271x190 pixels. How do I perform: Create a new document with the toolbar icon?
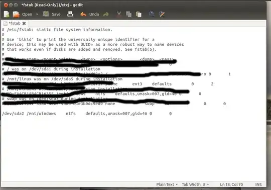tap(7, 14)
